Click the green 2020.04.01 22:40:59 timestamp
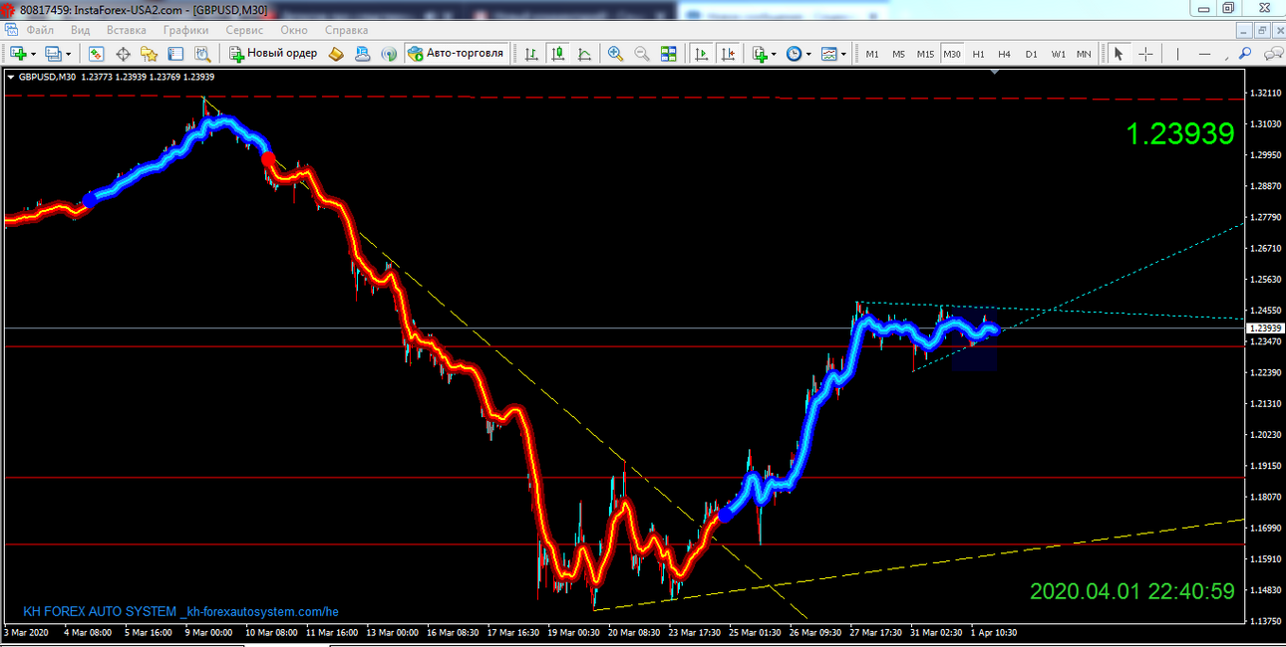The image size is (1286, 647). pyautogui.click(x=1132, y=591)
